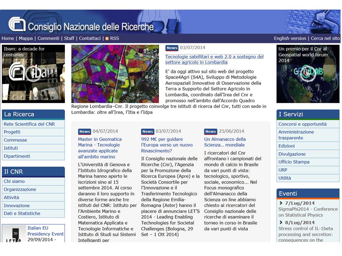
Task: Click the News badge dated 04/07/2014
Action: [x=84, y=132]
